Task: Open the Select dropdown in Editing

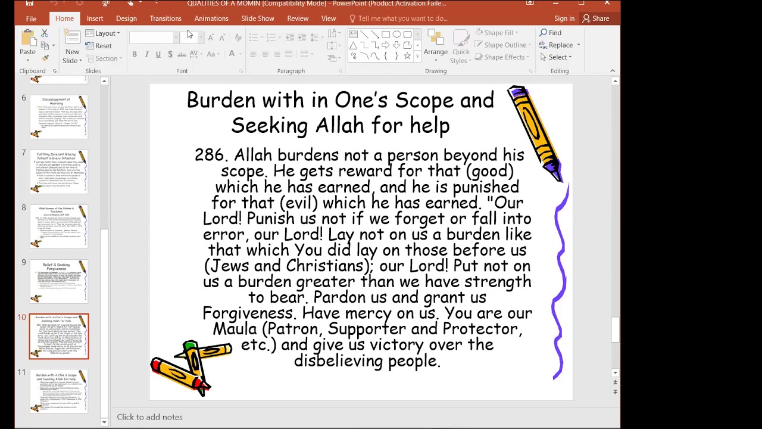Action: [x=556, y=57]
